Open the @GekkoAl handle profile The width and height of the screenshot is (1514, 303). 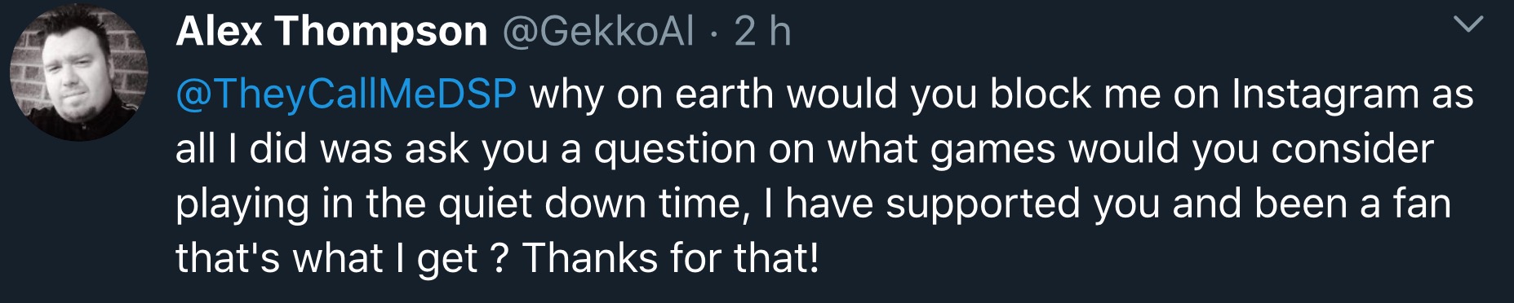coord(598,32)
